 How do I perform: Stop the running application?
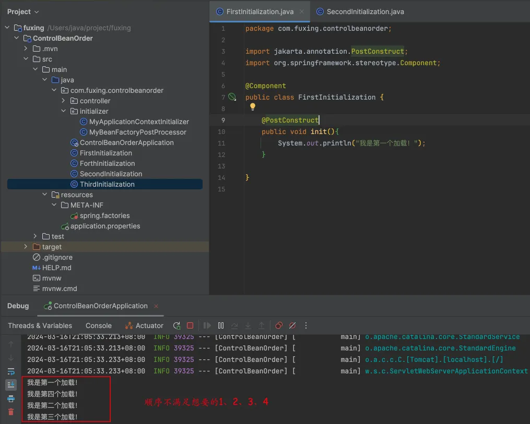pos(190,325)
